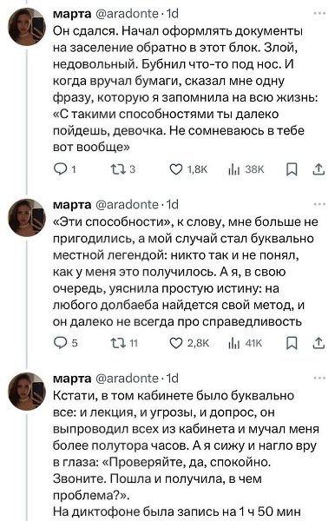Reply to the first tweet with 1 comment
This screenshot has width=335, height=521.
[x=65, y=169]
